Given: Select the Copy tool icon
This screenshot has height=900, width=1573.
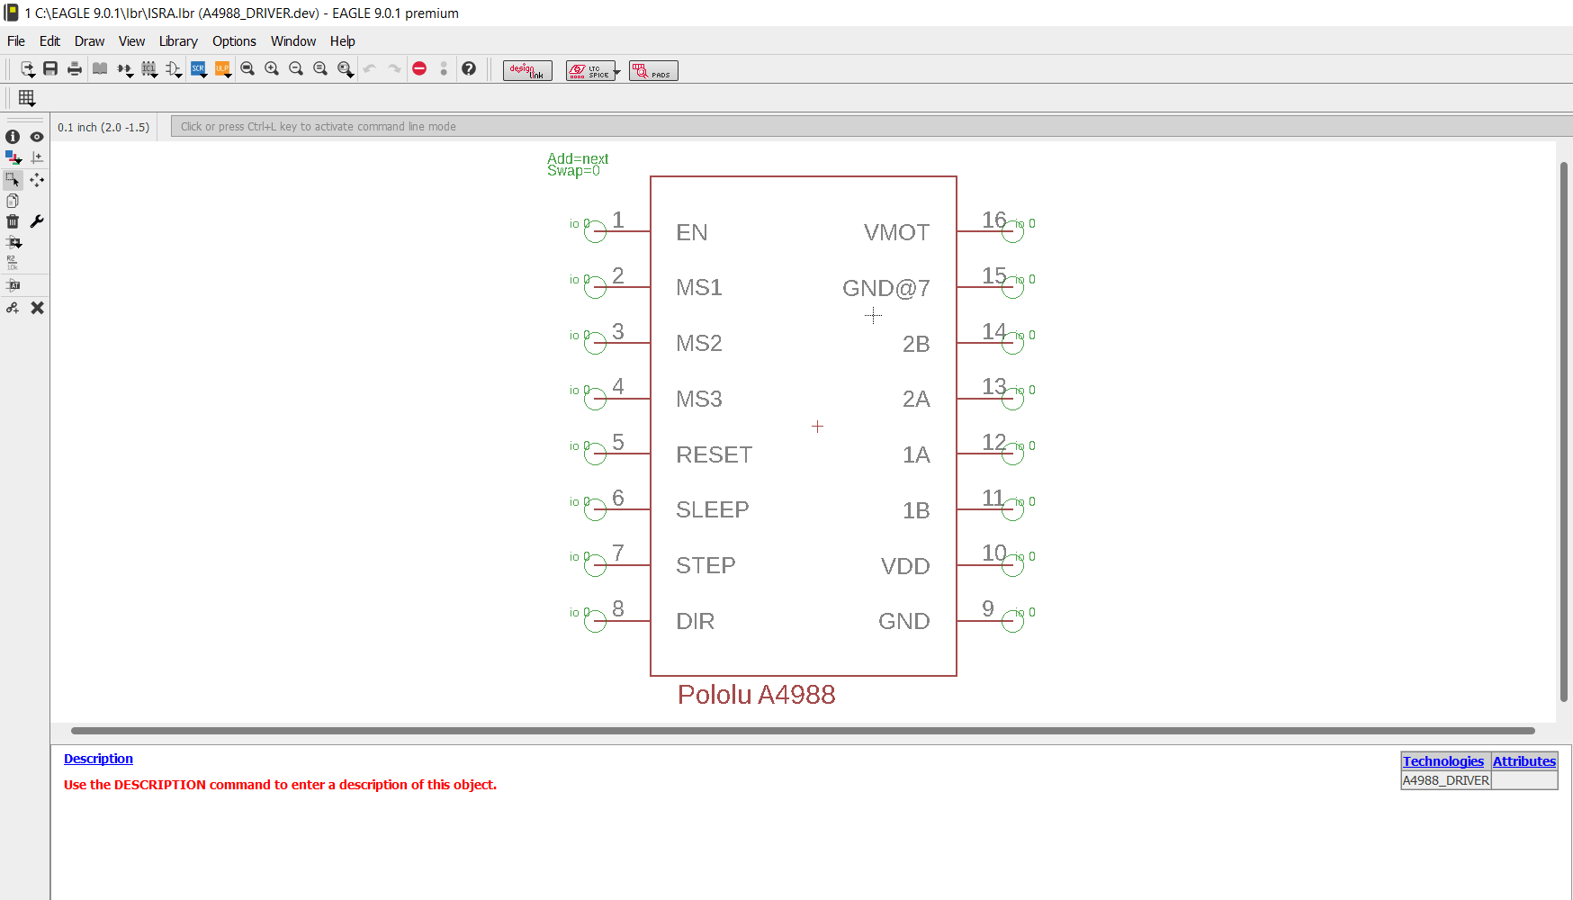Looking at the screenshot, I should click(13, 201).
